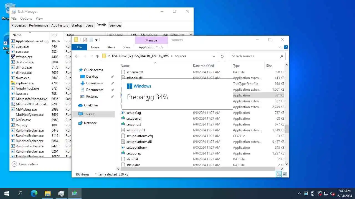Refresh the sources folder view
The image size is (355, 199).
[222, 56]
